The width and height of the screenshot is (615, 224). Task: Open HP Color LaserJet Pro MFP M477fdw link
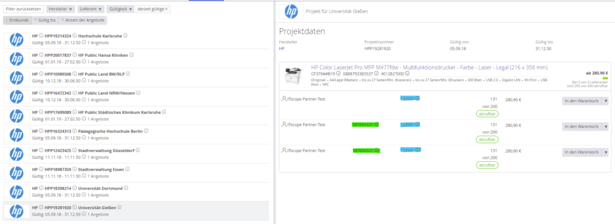click(x=429, y=67)
